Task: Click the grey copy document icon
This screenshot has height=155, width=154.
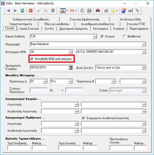Action: pyautogui.click(x=53, y=11)
